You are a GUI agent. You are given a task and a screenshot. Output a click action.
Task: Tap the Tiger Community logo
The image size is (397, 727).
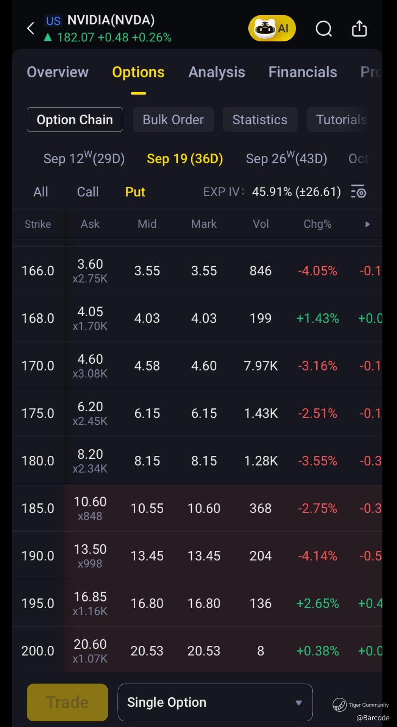coord(339,705)
